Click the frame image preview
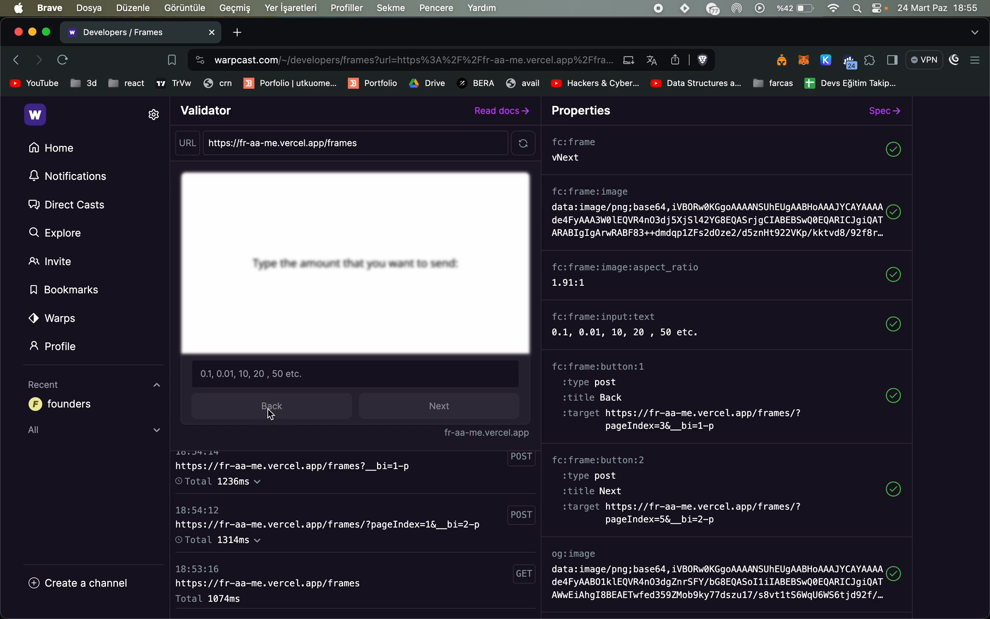The image size is (990, 619). click(355, 263)
